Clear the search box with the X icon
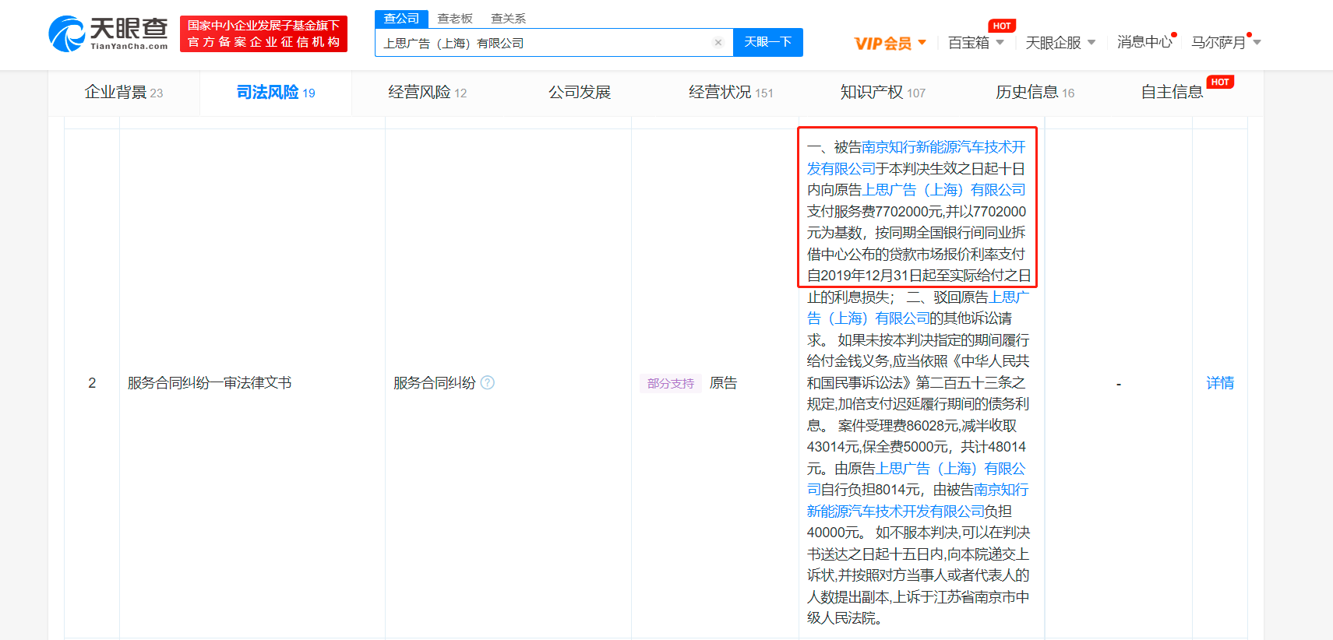The image size is (1333, 640). coord(718,43)
